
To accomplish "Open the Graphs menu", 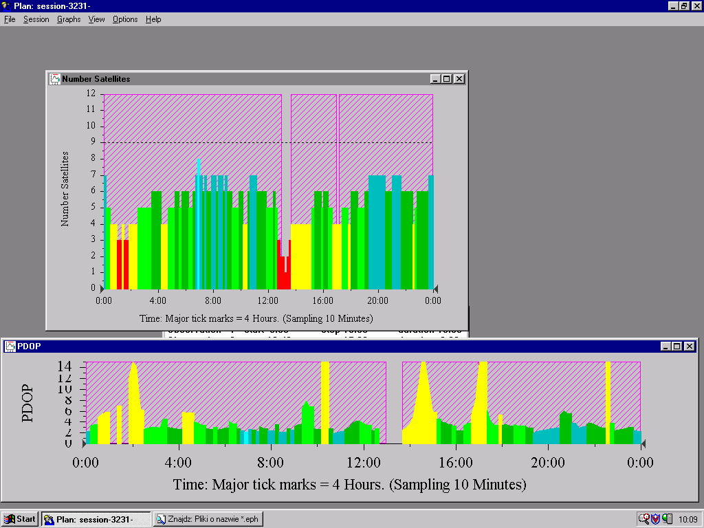I will [x=69, y=19].
